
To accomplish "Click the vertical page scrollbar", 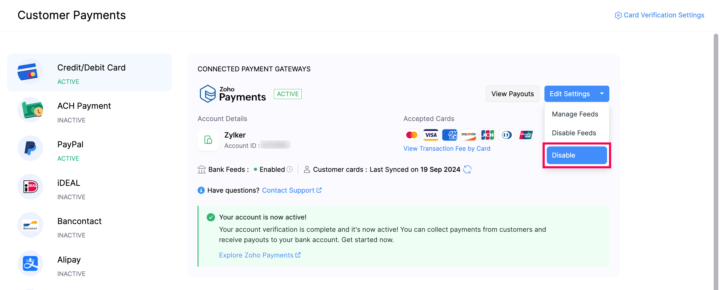I will point(716,160).
